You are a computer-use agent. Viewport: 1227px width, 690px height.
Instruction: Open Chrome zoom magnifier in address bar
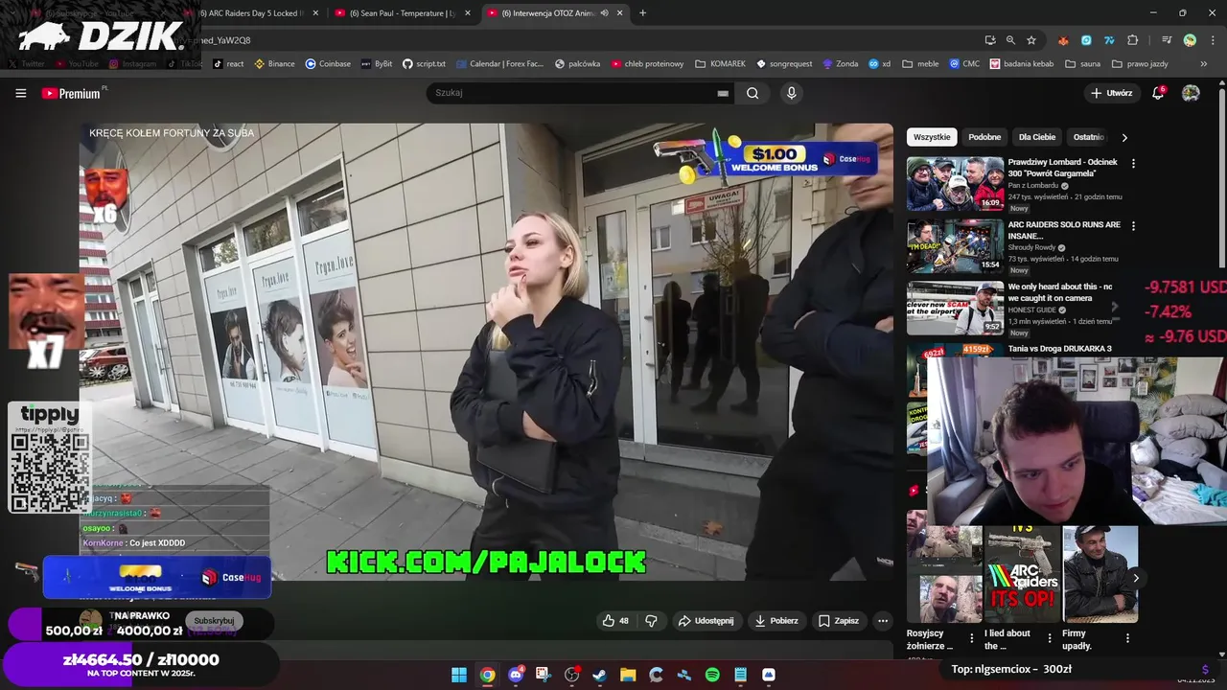(1010, 40)
